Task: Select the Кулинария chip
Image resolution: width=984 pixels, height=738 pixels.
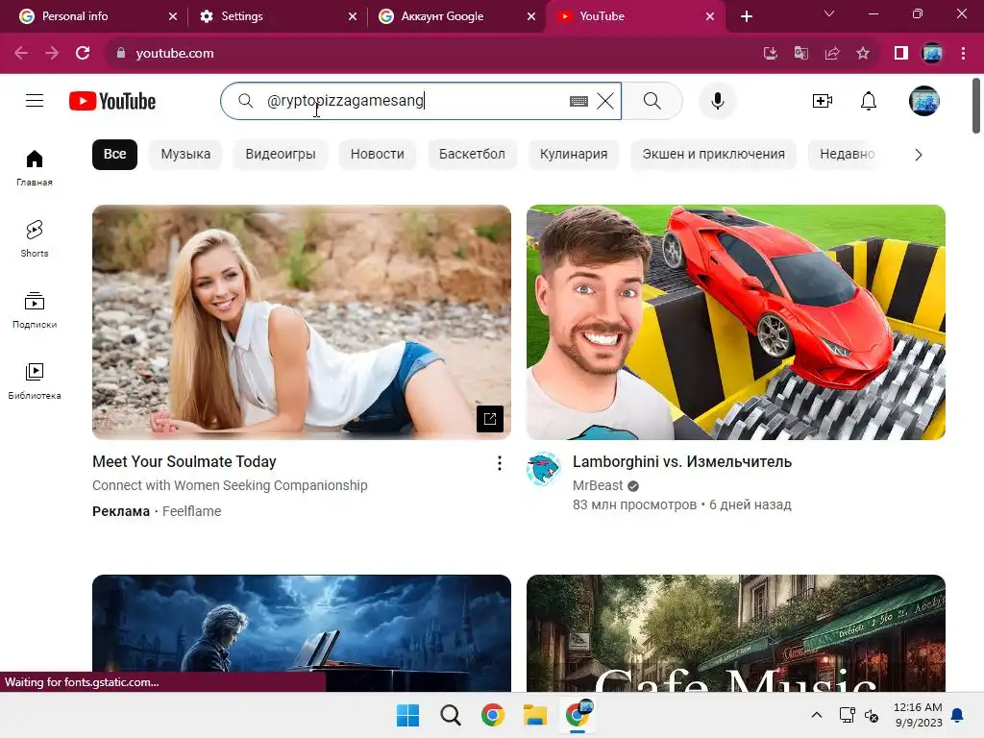Action: click(x=574, y=155)
